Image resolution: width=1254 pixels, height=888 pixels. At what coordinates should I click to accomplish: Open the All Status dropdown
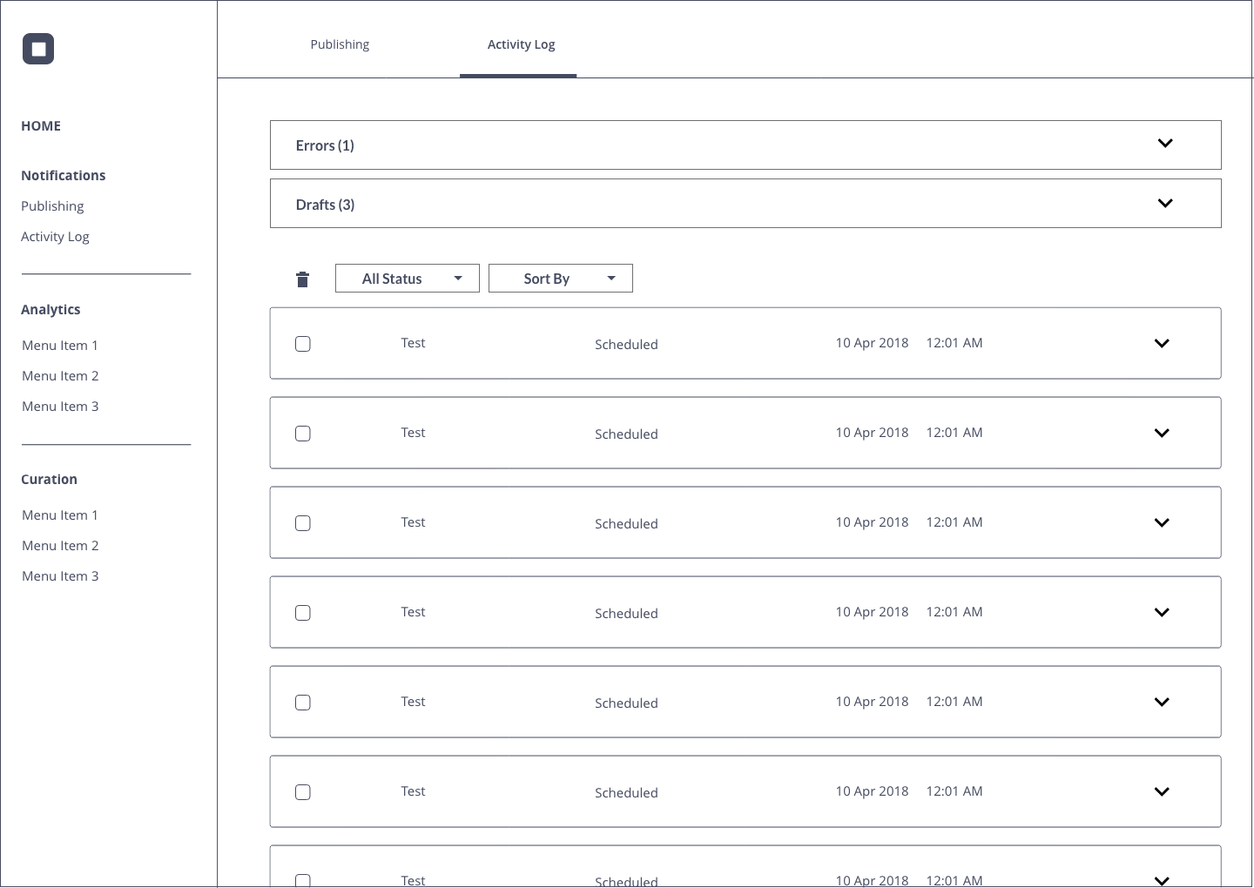point(408,279)
